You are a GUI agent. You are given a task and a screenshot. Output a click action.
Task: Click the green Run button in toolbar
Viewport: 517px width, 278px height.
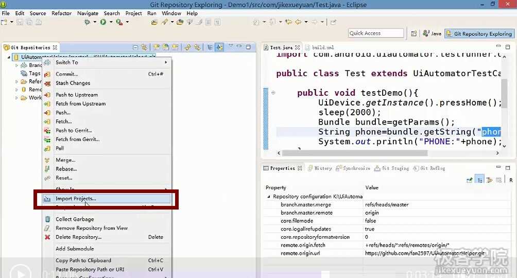[103, 22]
